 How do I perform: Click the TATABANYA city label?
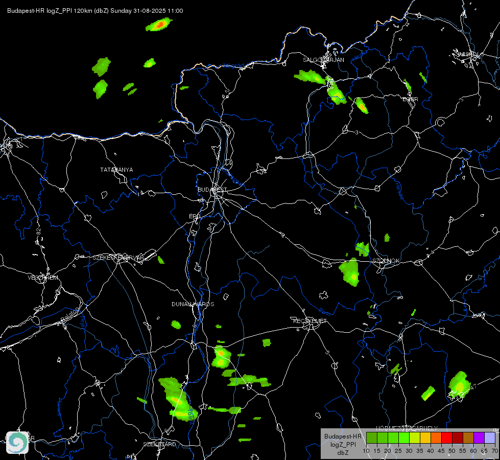coord(116,170)
